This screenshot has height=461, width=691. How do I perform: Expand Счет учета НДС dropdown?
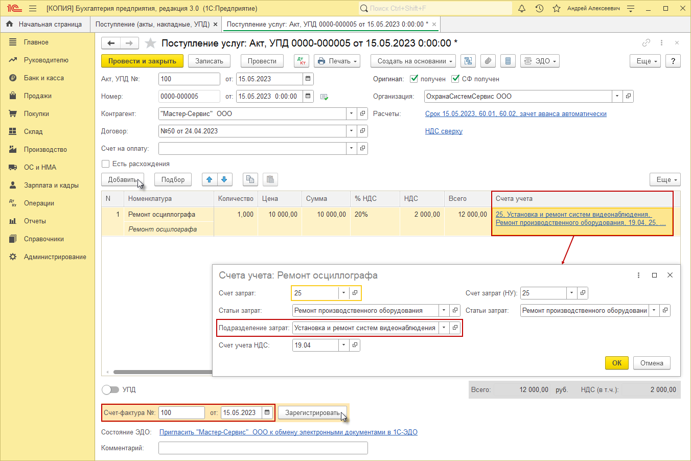click(343, 345)
